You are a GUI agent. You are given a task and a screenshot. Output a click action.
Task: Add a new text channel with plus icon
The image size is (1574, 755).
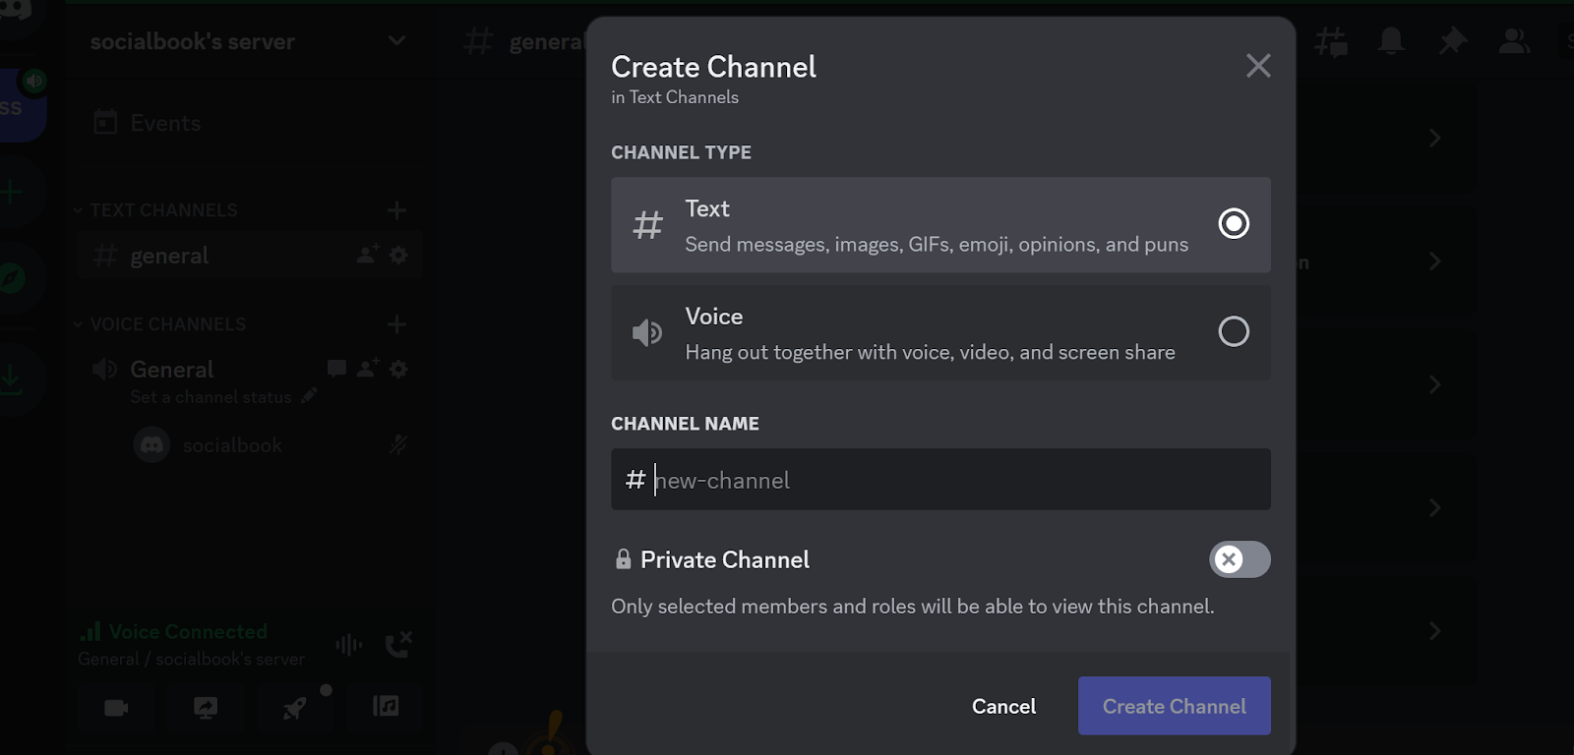point(396,210)
